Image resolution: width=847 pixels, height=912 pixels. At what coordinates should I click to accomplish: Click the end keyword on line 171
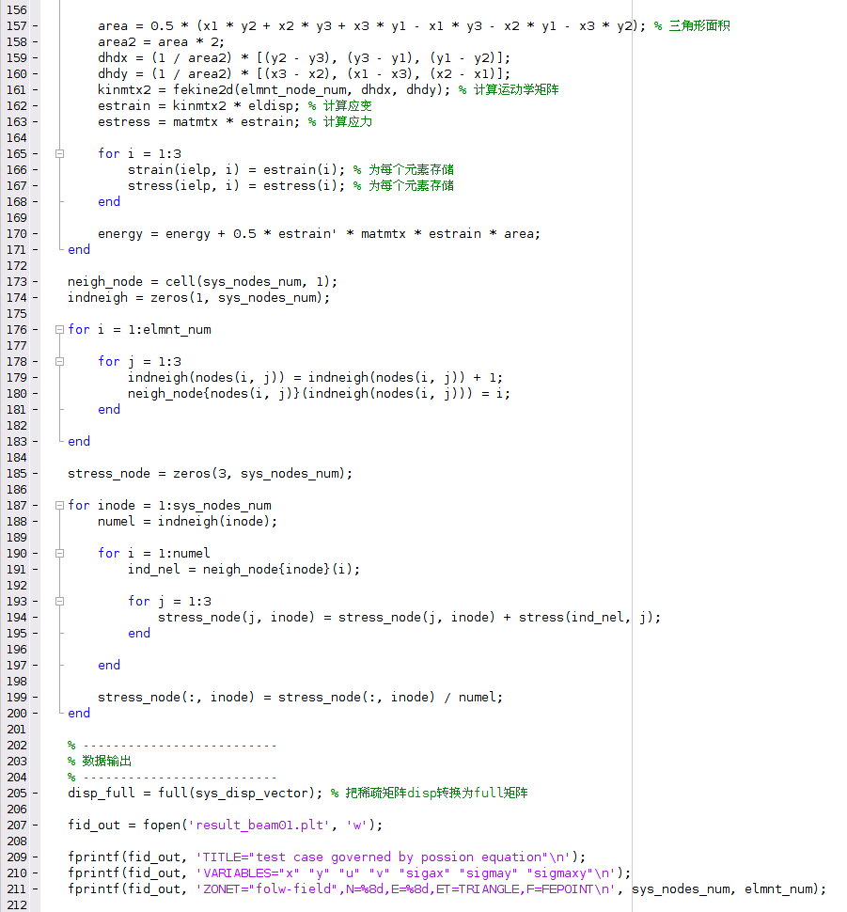(78, 249)
